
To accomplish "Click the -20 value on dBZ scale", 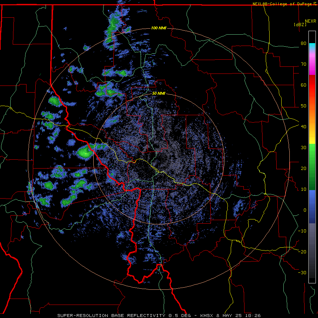I will pos(302,252).
